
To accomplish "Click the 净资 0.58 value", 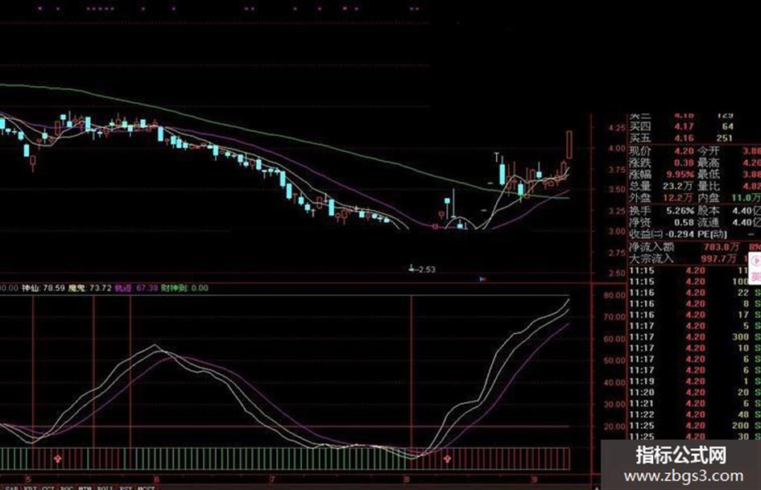I will tap(684, 223).
